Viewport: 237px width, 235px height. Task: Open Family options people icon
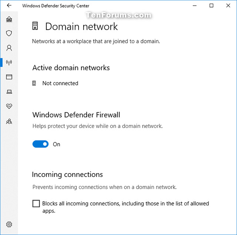point(9,121)
